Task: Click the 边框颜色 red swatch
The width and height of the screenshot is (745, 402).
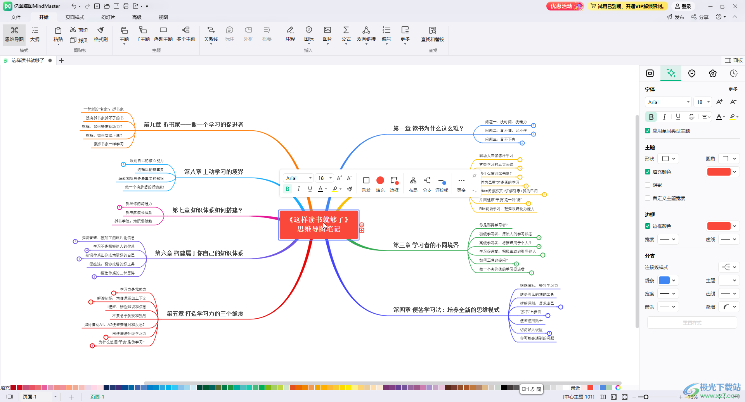Action: click(719, 226)
